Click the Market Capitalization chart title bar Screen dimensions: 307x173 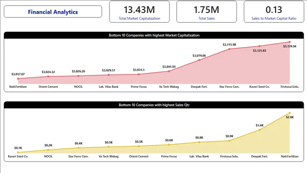click(x=154, y=35)
